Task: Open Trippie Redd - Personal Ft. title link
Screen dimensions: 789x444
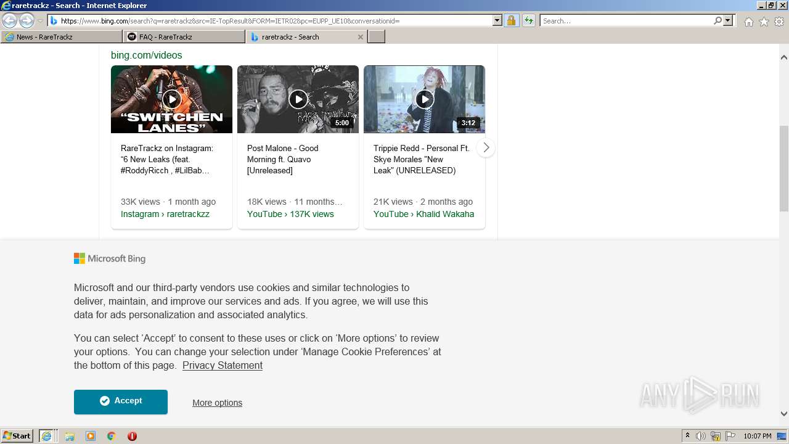Action: pyautogui.click(x=422, y=159)
